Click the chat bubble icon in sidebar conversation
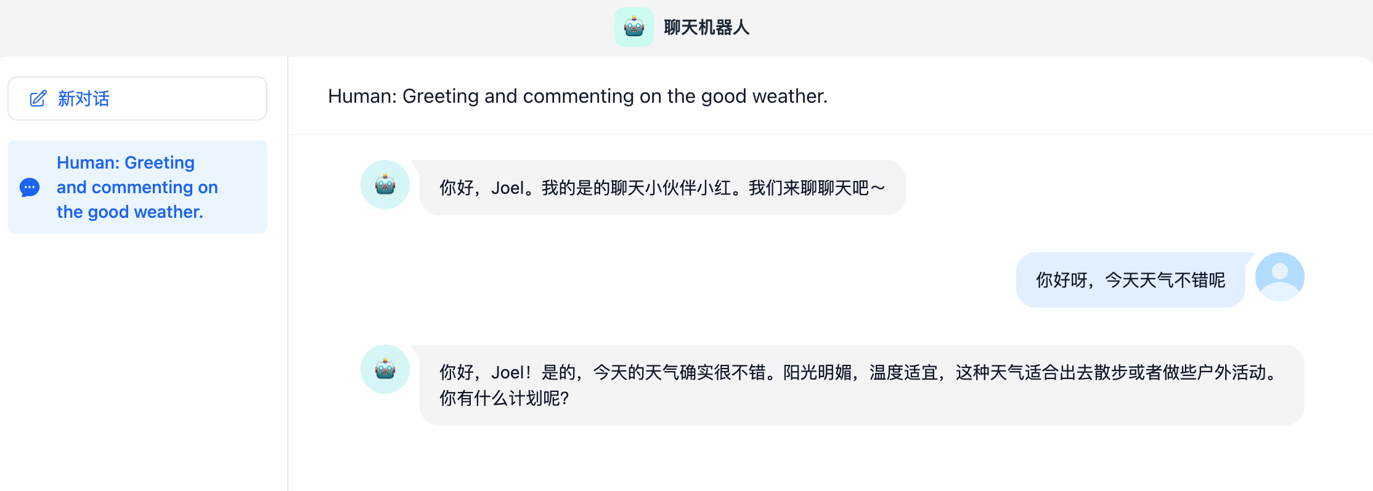The image size is (1373, 491). (30, 187)
